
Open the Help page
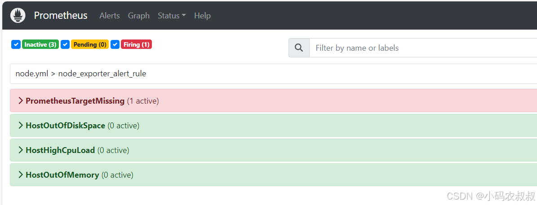point(202,16)
